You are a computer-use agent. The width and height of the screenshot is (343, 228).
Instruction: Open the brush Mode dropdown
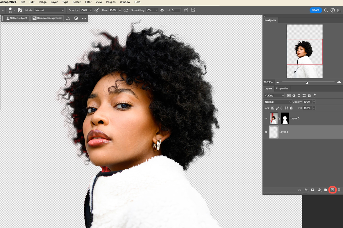[49, 10]
